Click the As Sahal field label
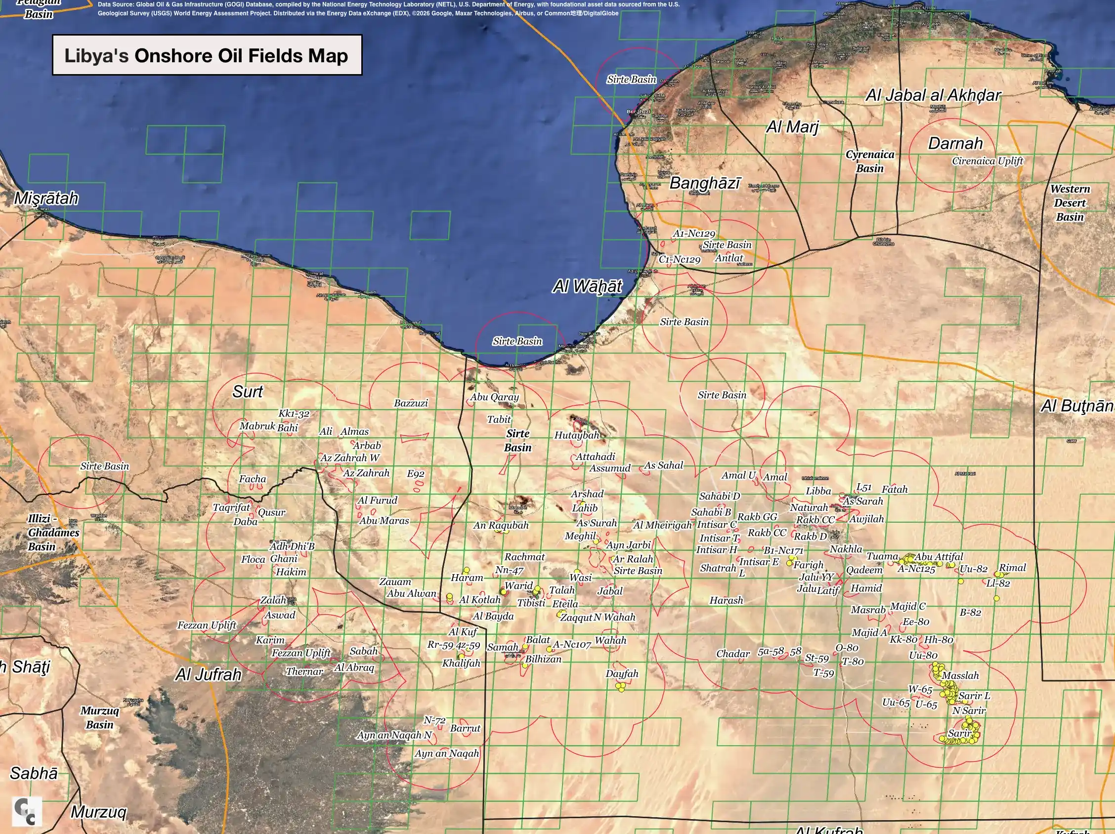1115x834 pixels. [663, 465]
